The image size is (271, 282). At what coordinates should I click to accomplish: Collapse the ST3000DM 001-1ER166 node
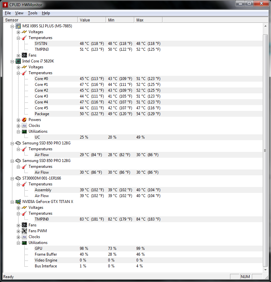pyautogui.click(x=12, y=179)
